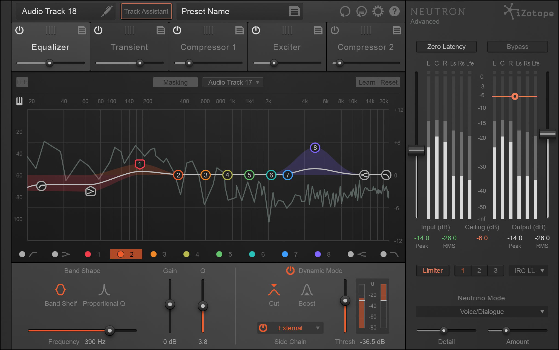
Task: Click the Q vertical slider handle
Action: 203,306
